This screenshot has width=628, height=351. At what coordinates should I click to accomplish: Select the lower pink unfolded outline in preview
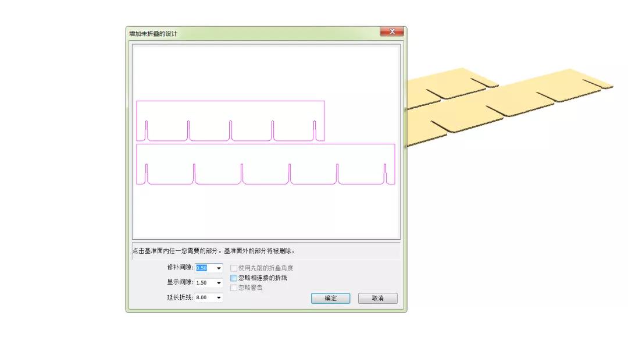click(x=265, y=163)
